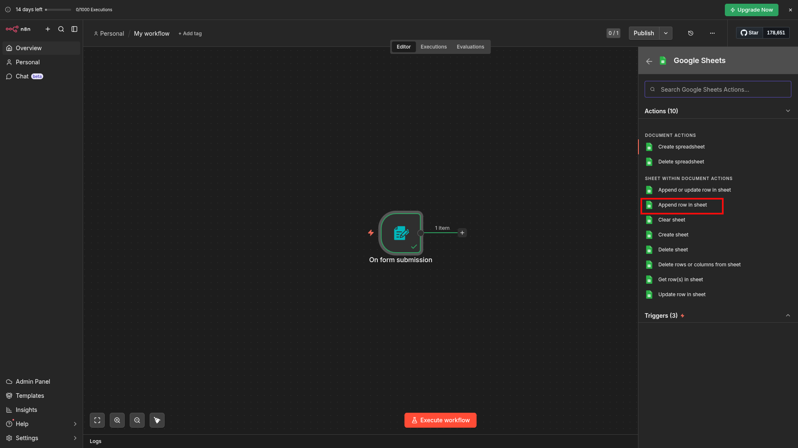Select Append row in sheet action
The image size is (798, 448).
(682, 205)
